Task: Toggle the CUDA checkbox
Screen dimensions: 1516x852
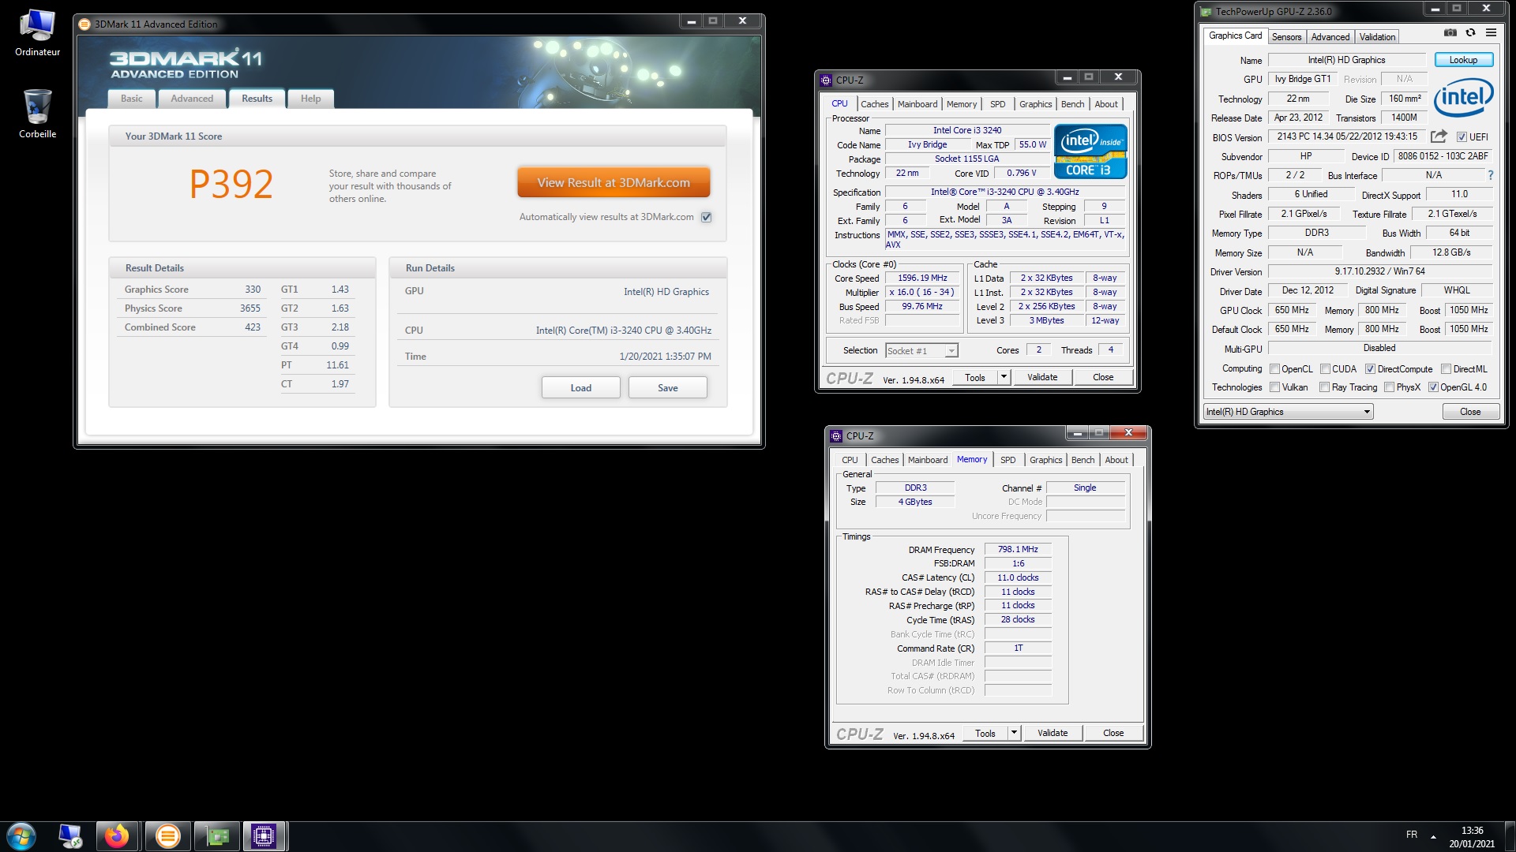Action: 1326,368
